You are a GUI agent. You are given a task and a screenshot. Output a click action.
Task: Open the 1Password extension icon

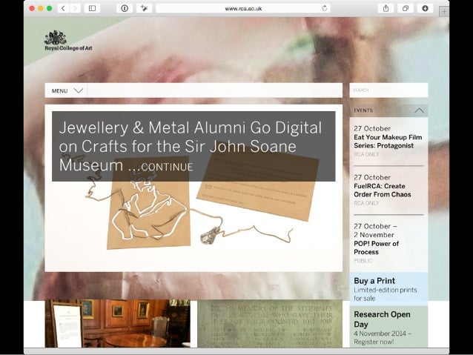[x=125, y=8]
